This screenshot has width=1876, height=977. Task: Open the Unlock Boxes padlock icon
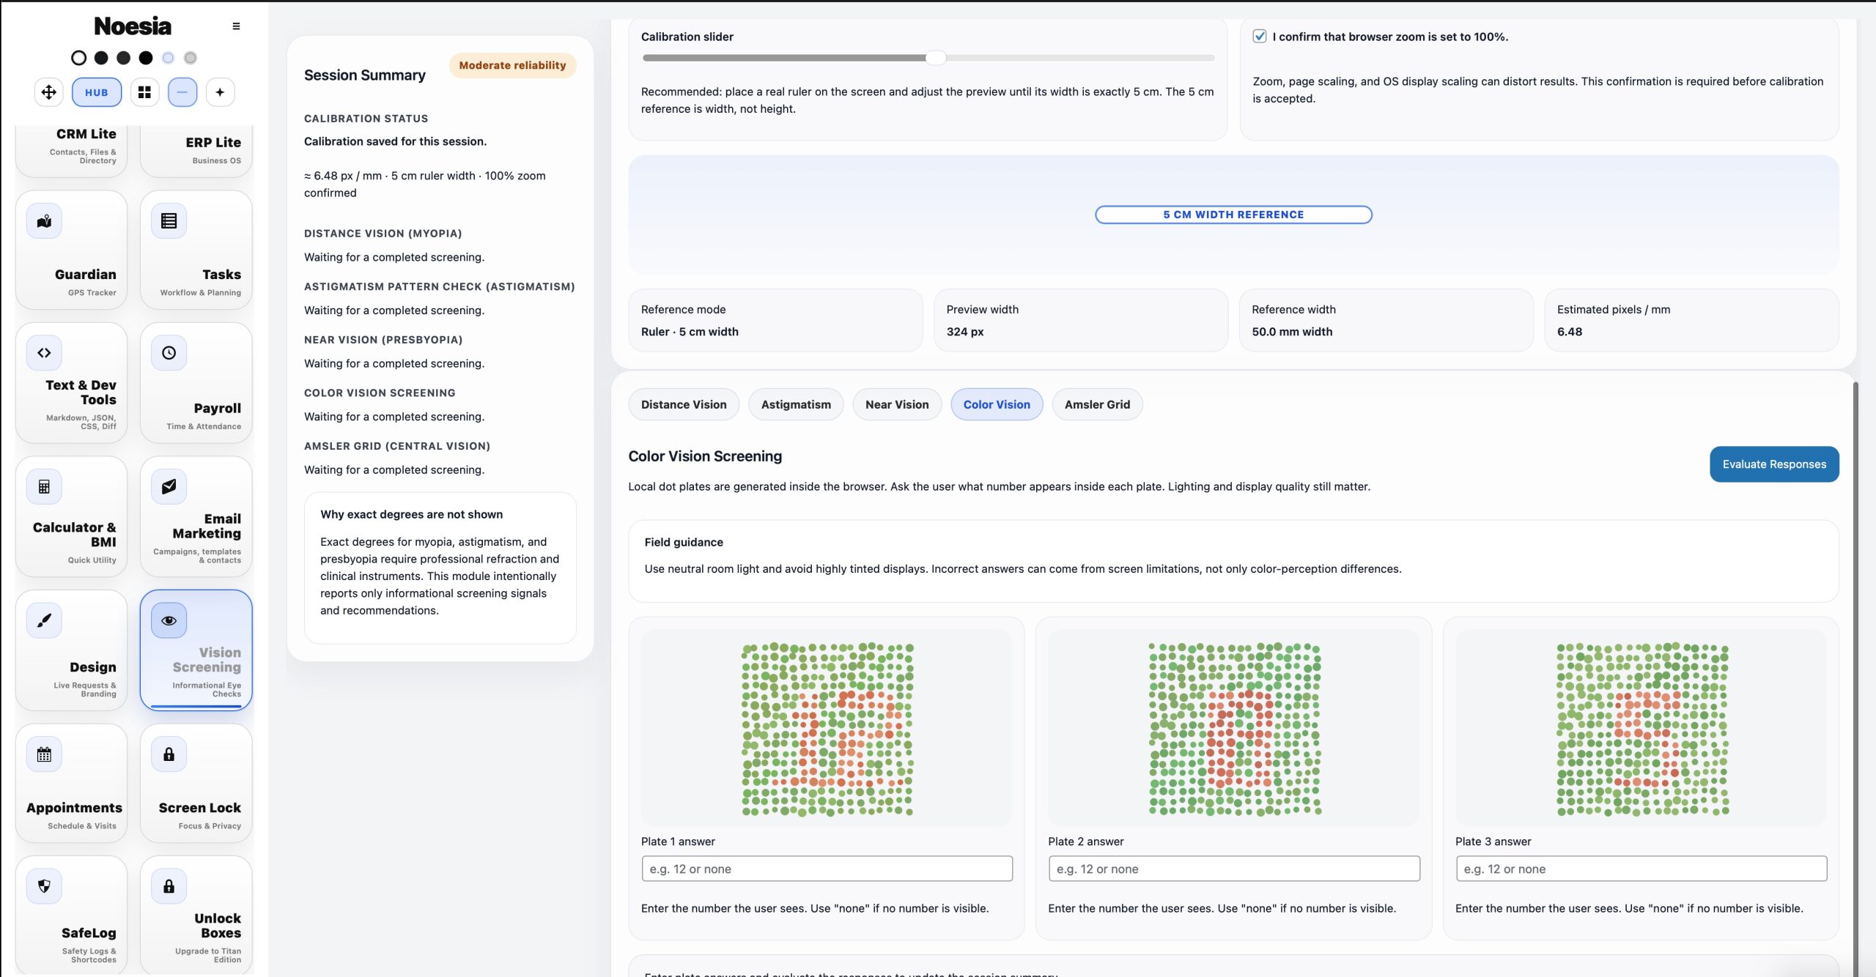point(169,886)
